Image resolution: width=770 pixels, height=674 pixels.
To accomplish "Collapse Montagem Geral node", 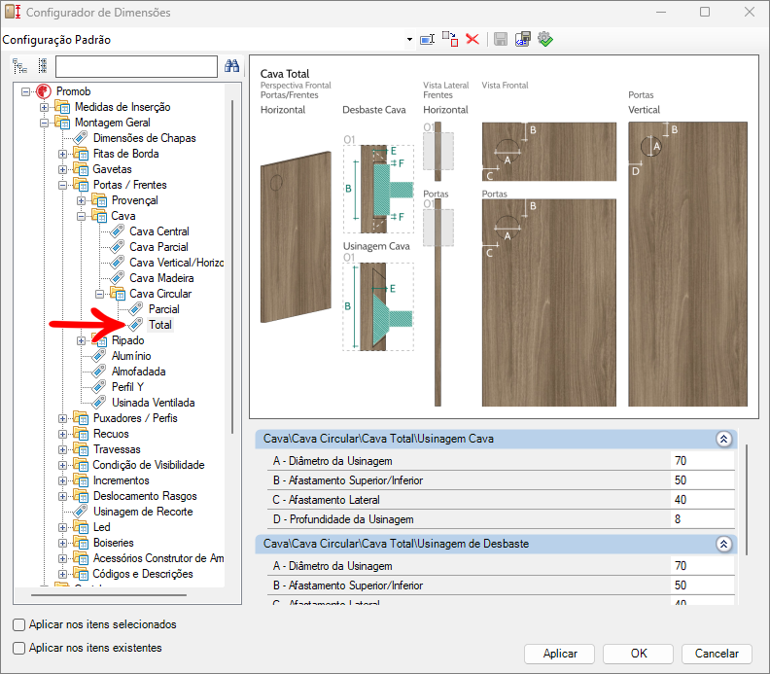I will pyautogui.click(x=44, y=123).
